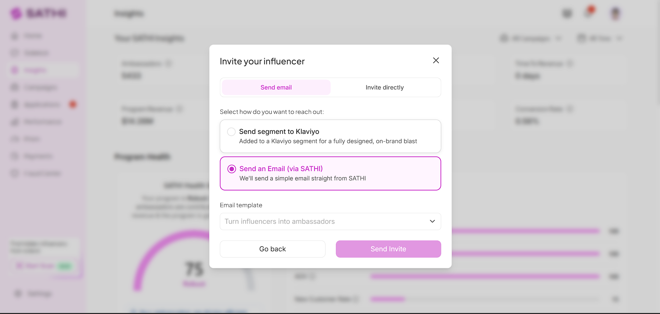The image size is (660, 314).
Task: Switch to the Send email tab
Action: coord(276,87)
